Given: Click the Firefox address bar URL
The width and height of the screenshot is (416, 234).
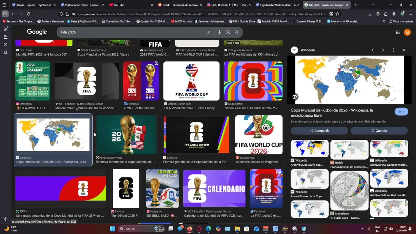Looking at the screenshot, I should 201,14.
